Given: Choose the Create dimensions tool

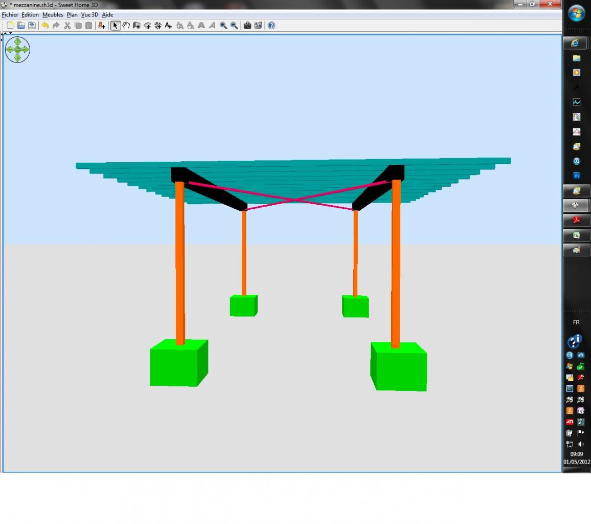Looking at the screenshot, I should (158, 25).
